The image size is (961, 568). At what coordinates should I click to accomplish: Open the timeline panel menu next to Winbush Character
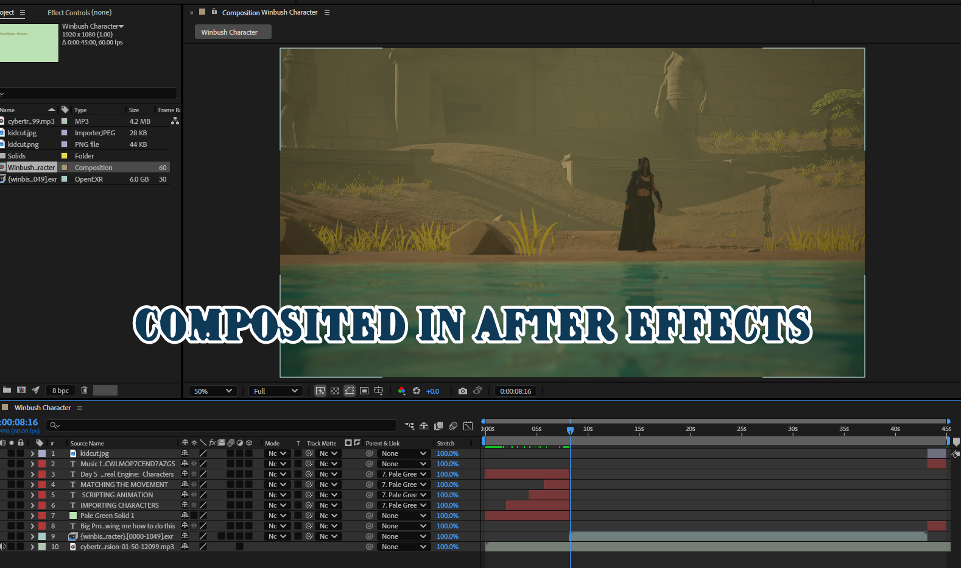tap(80, 408)
